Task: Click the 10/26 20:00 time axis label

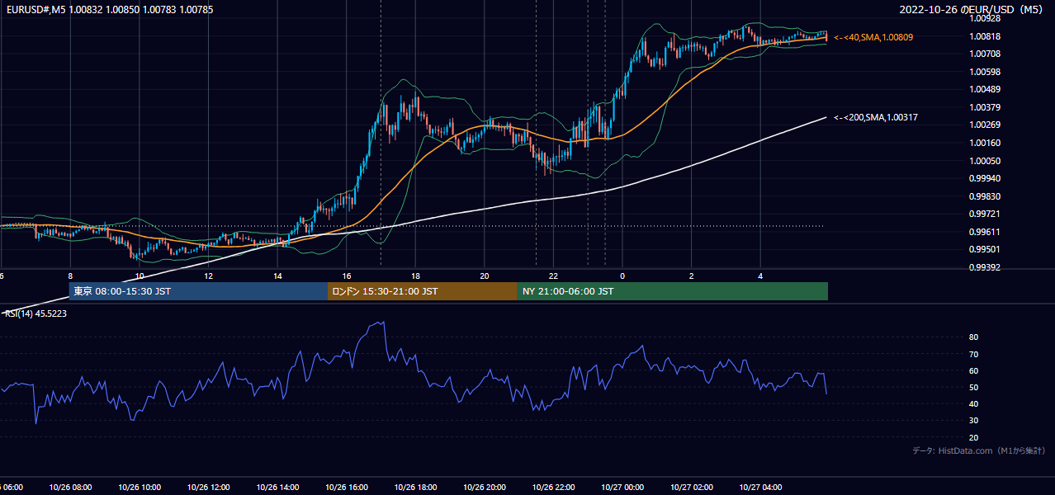Action: click(x=485, y=488)
